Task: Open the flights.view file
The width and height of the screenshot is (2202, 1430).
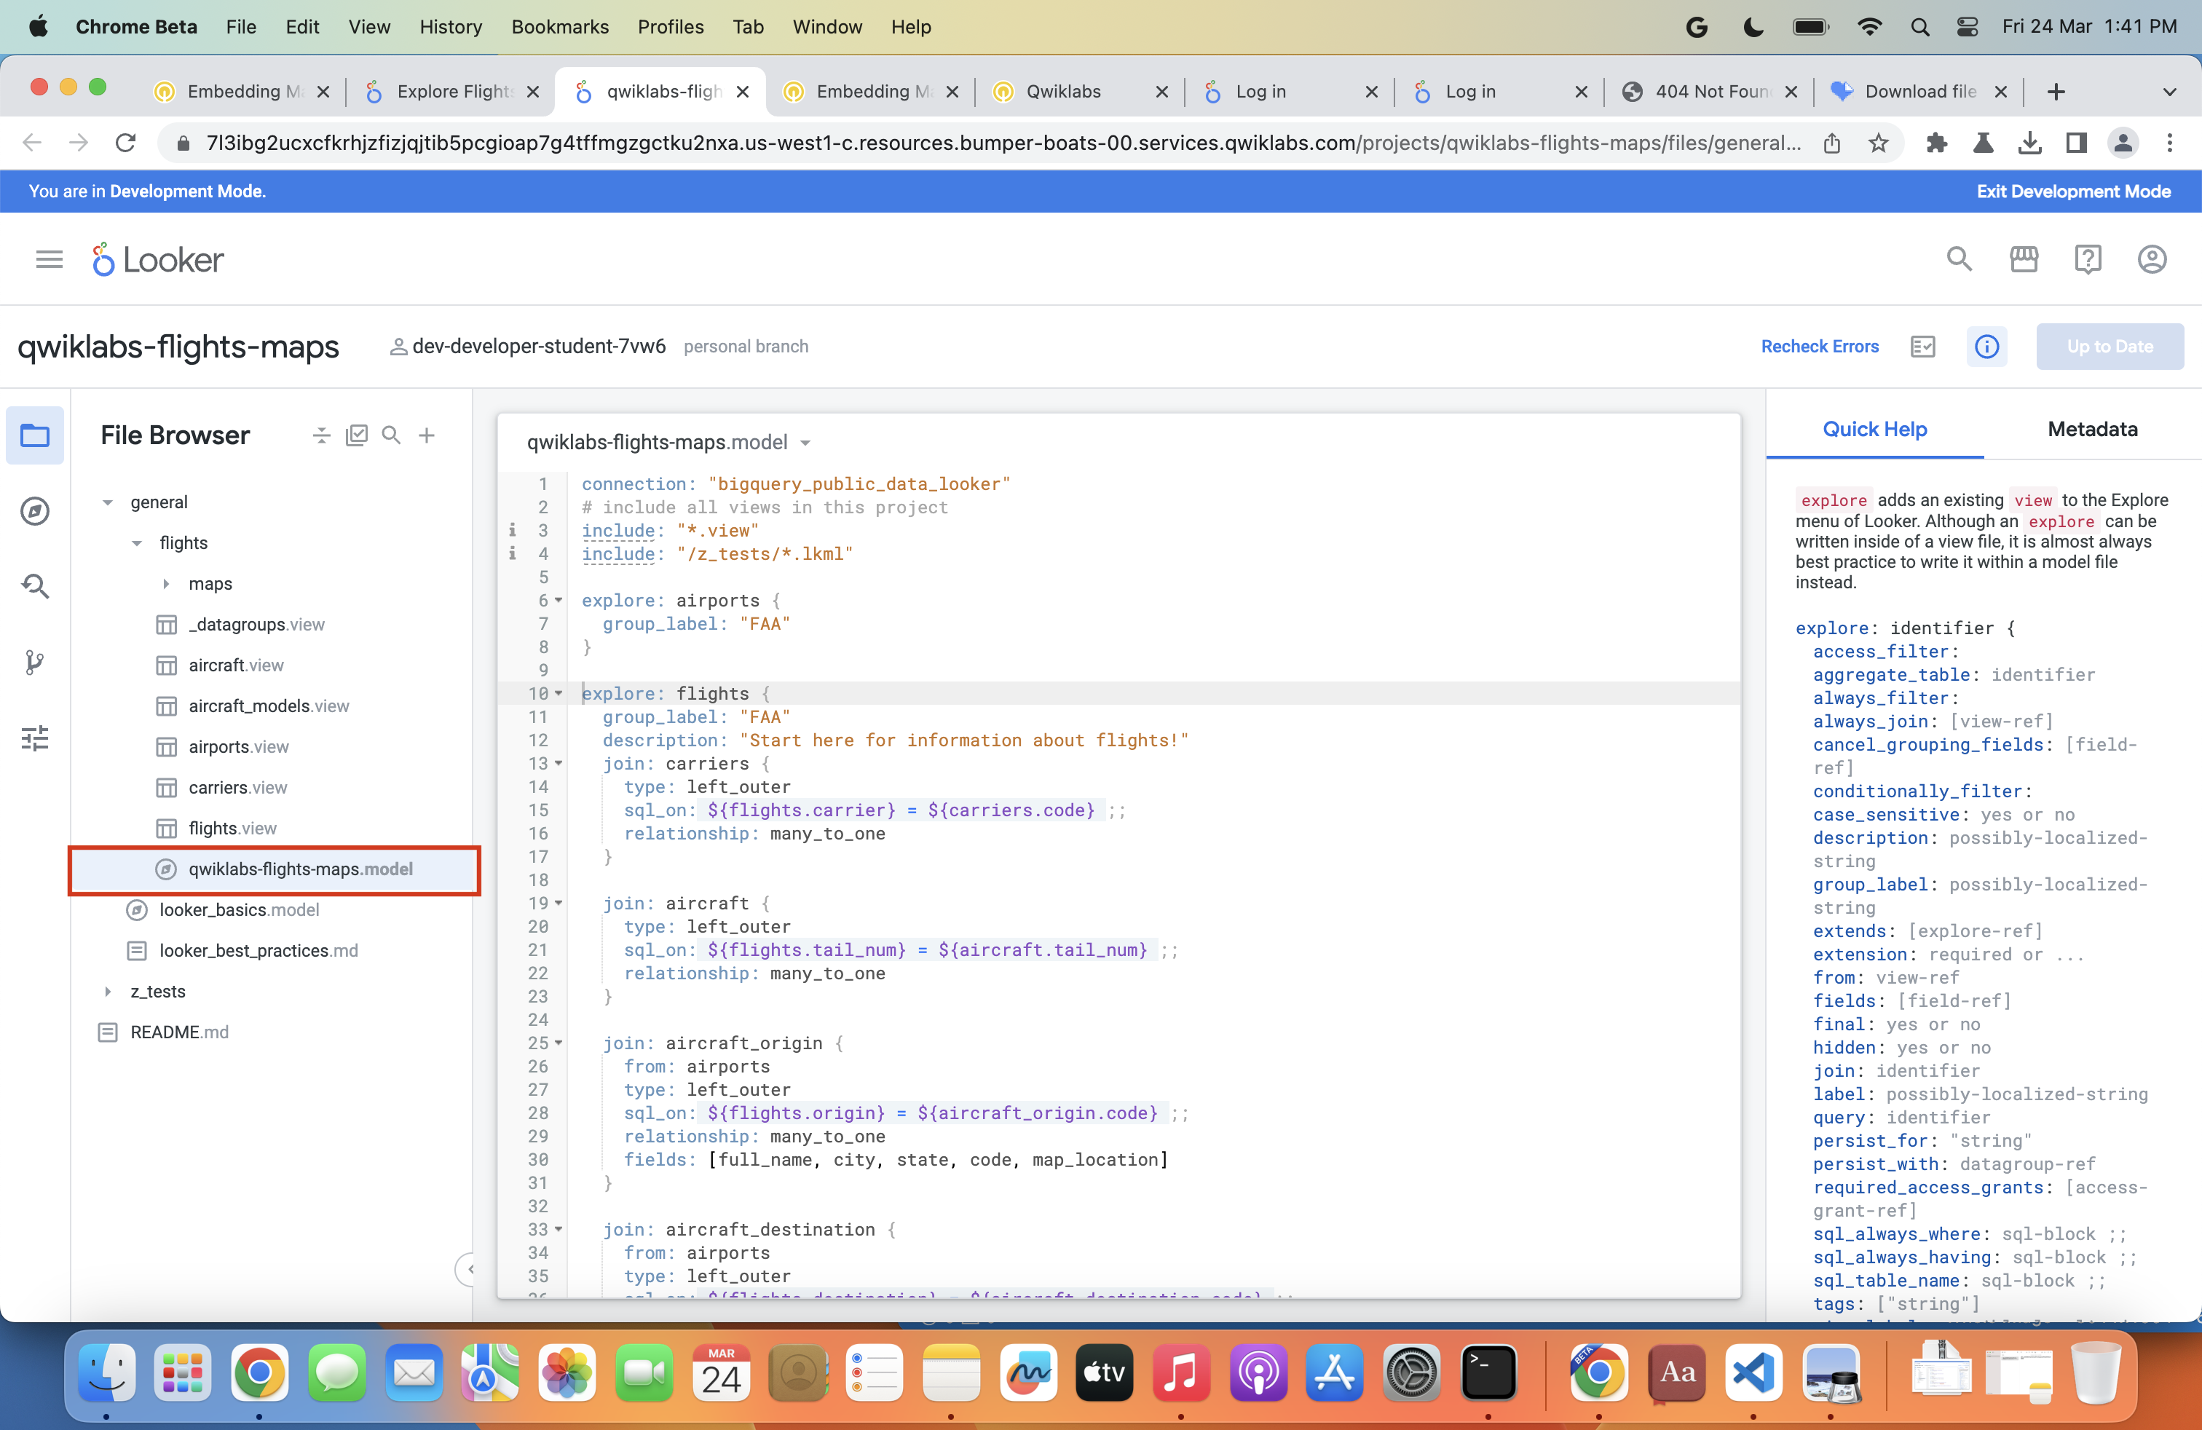Action: [232, 828]
